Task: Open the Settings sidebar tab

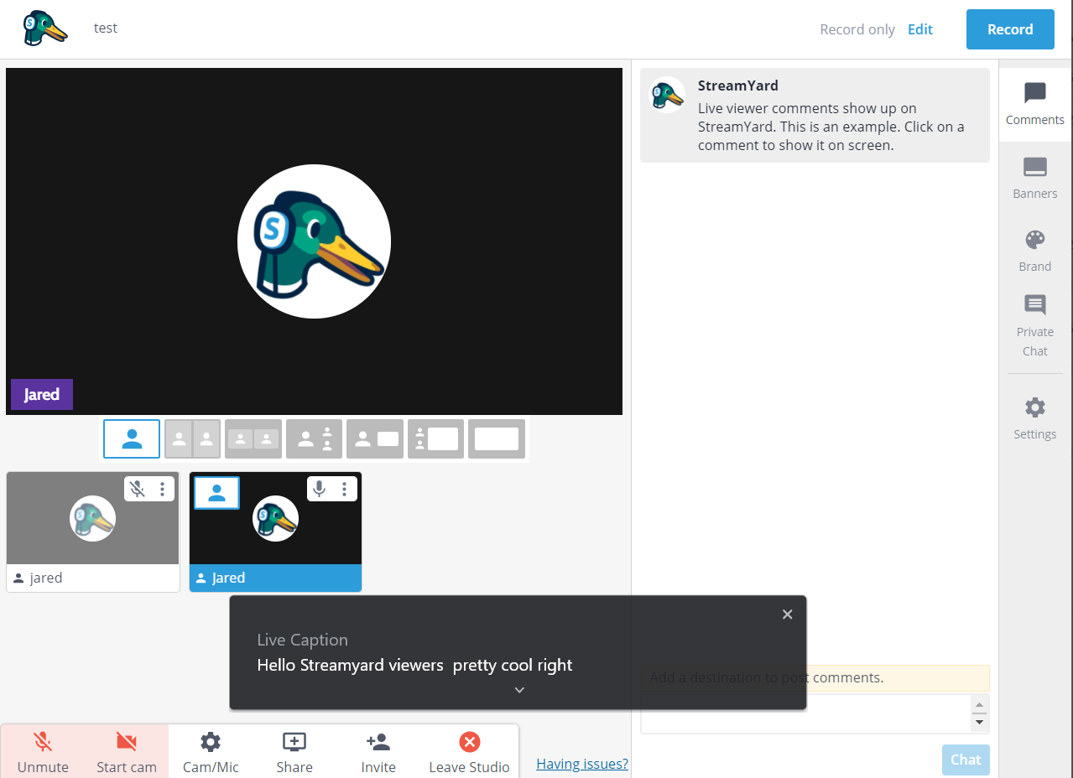Action: tap(1035, 418)
